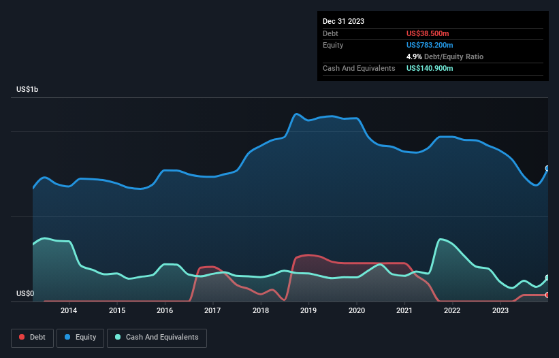This screenshot has height=358, width=559.
Task: Click the Debt row label in tooltip
Action: point(330,33)
